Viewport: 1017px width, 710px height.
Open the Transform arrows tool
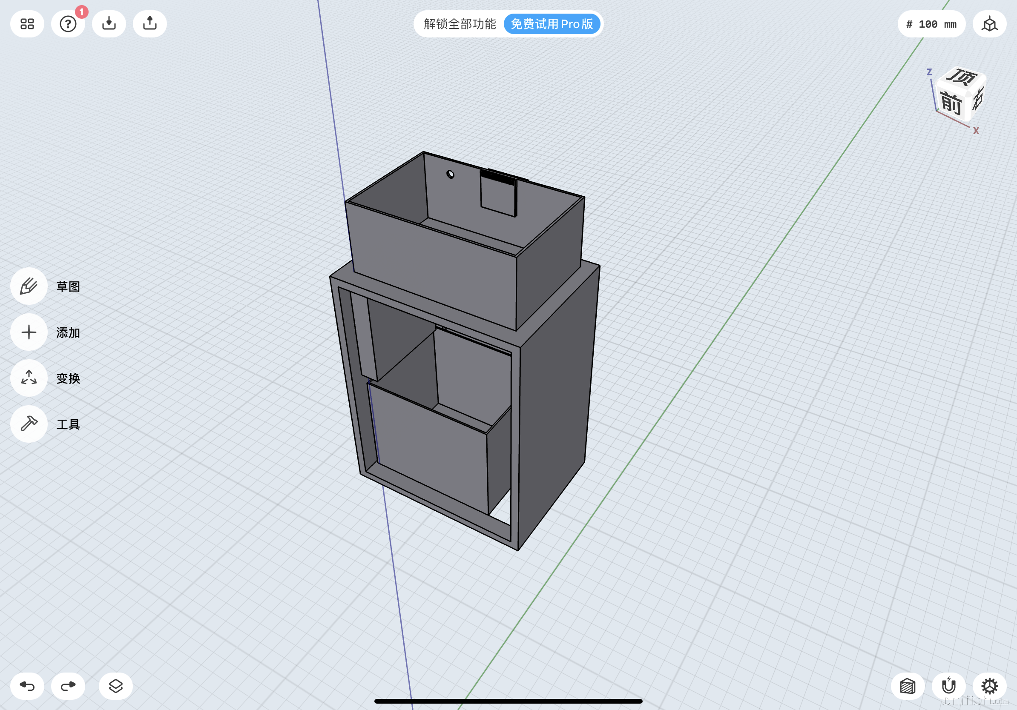(29, 378)
